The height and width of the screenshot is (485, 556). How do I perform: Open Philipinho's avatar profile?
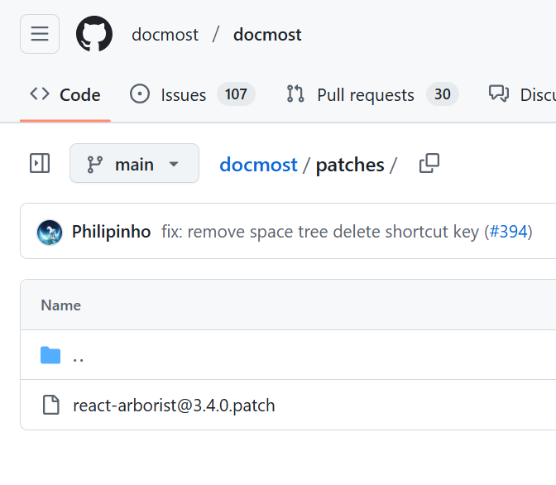(50, 233)
